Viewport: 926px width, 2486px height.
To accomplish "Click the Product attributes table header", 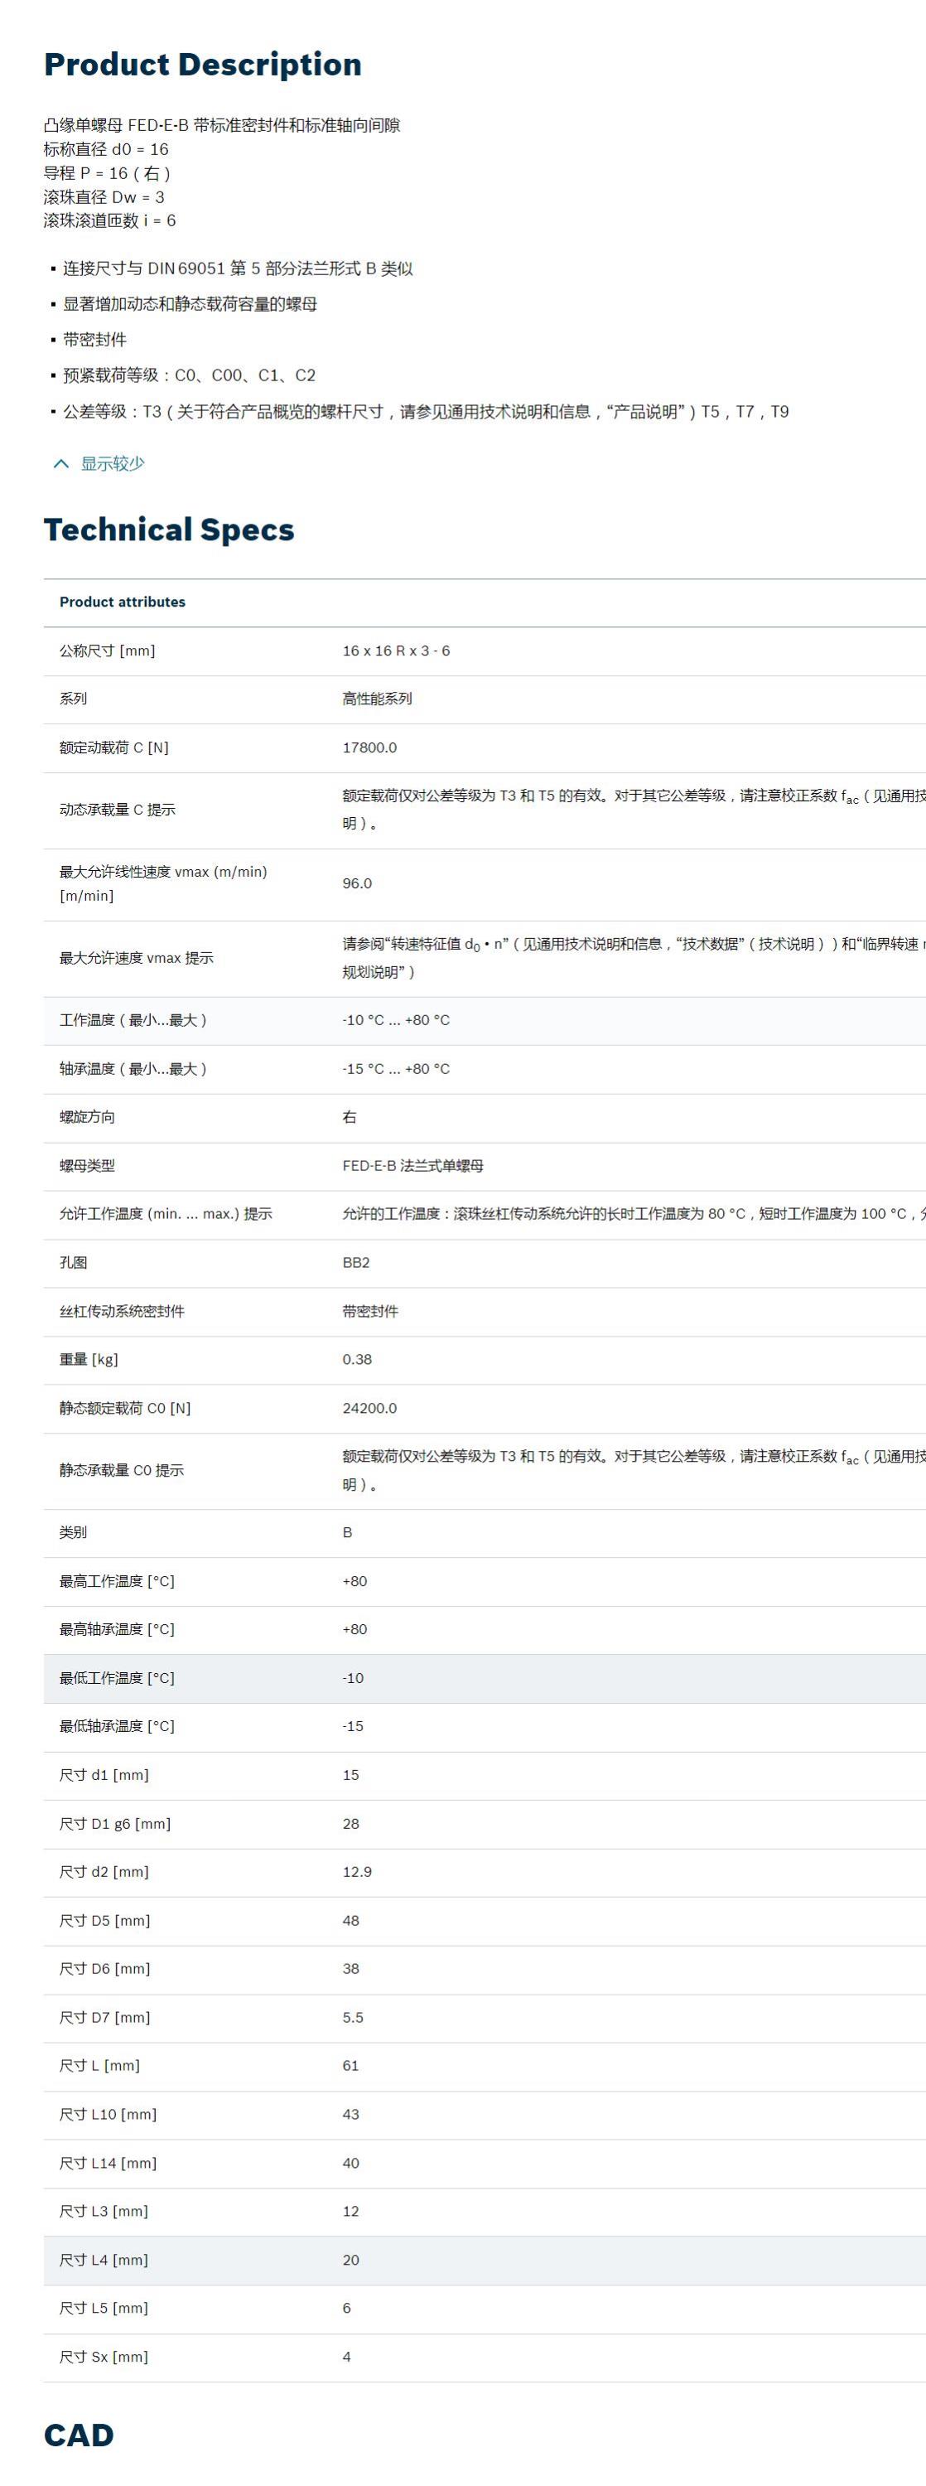I will (x=123, y=602).
